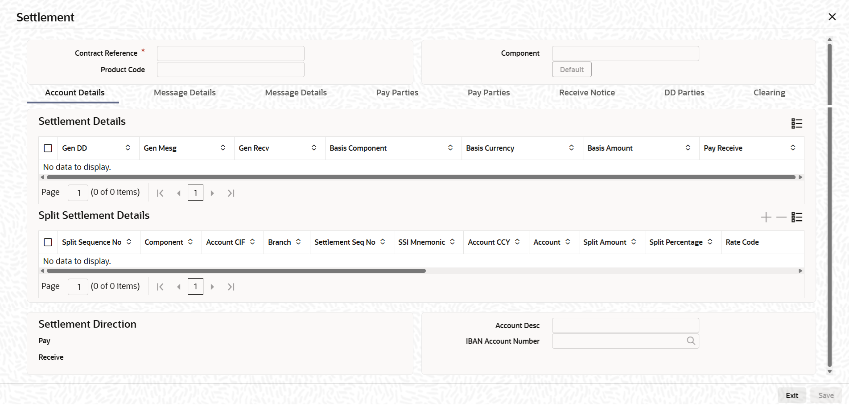The width and height of the screenshot is (849, 407).
Task: Sort by the Basis Amount column
Action: click(688, 148)
